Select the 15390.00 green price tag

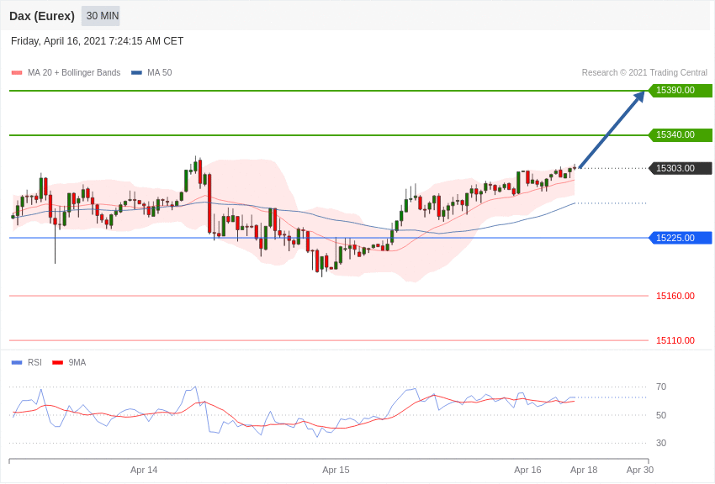681,90
